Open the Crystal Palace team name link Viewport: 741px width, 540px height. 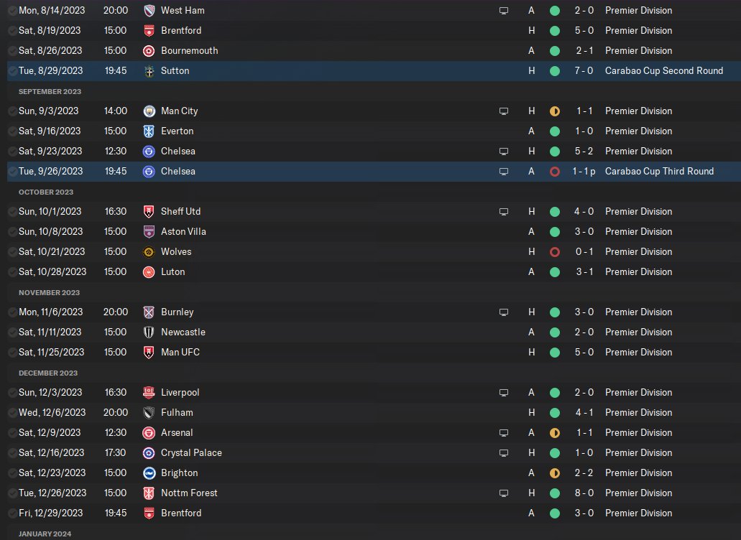pyautogui.click(x=191, y=452)
